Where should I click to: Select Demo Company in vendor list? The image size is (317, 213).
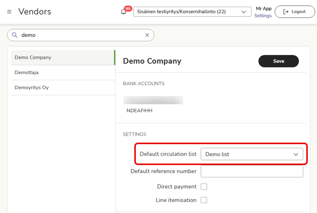click(63, 57)
